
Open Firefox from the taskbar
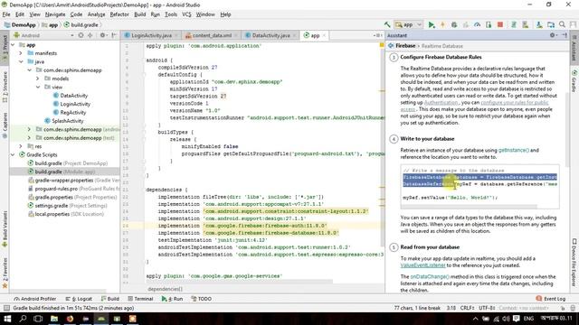coord(70,319)
